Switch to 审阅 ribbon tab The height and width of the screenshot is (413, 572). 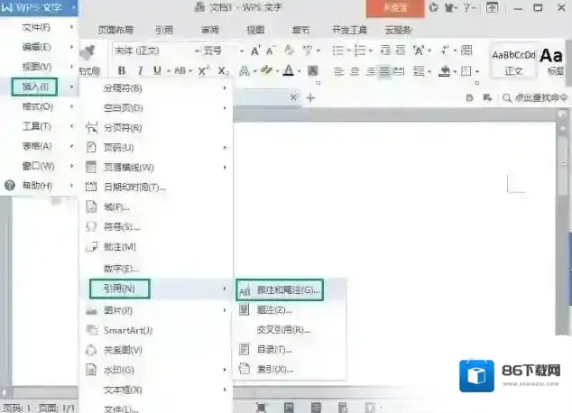tap(209, 30)
